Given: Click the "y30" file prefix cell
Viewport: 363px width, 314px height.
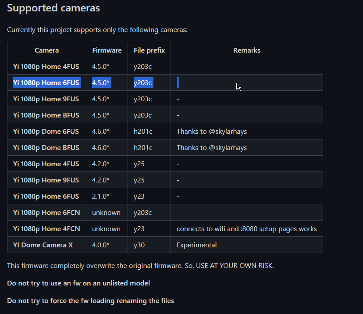Looking at the screenshot, I should [x=139, y=245].
